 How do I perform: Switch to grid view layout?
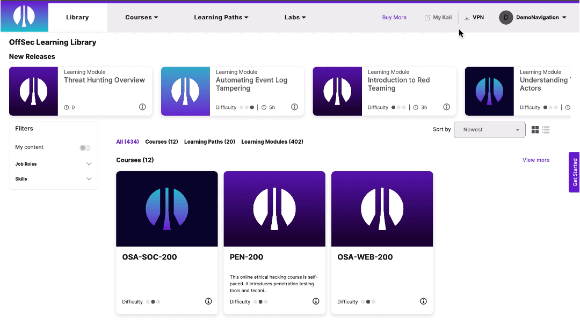click(x=535, y=130)
